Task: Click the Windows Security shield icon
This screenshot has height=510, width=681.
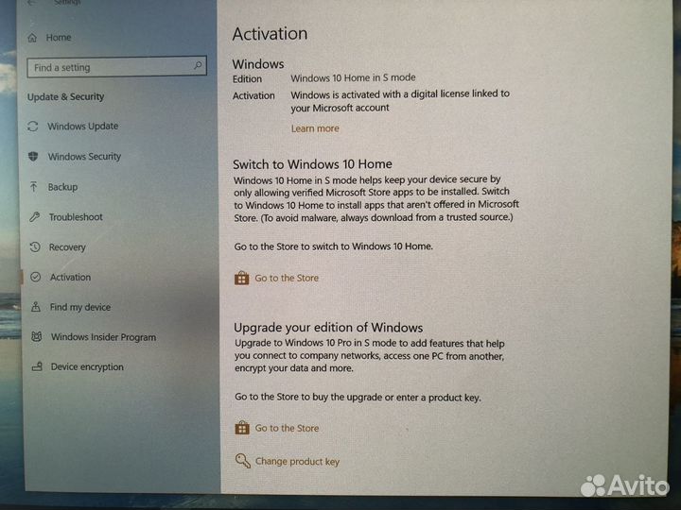Action: click(34, 157)
